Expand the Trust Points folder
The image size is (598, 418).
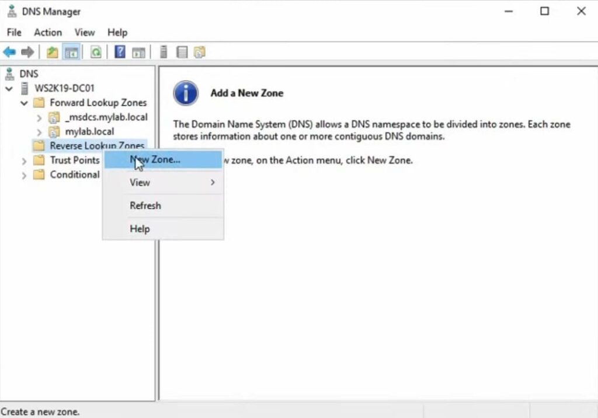(24, 161)
